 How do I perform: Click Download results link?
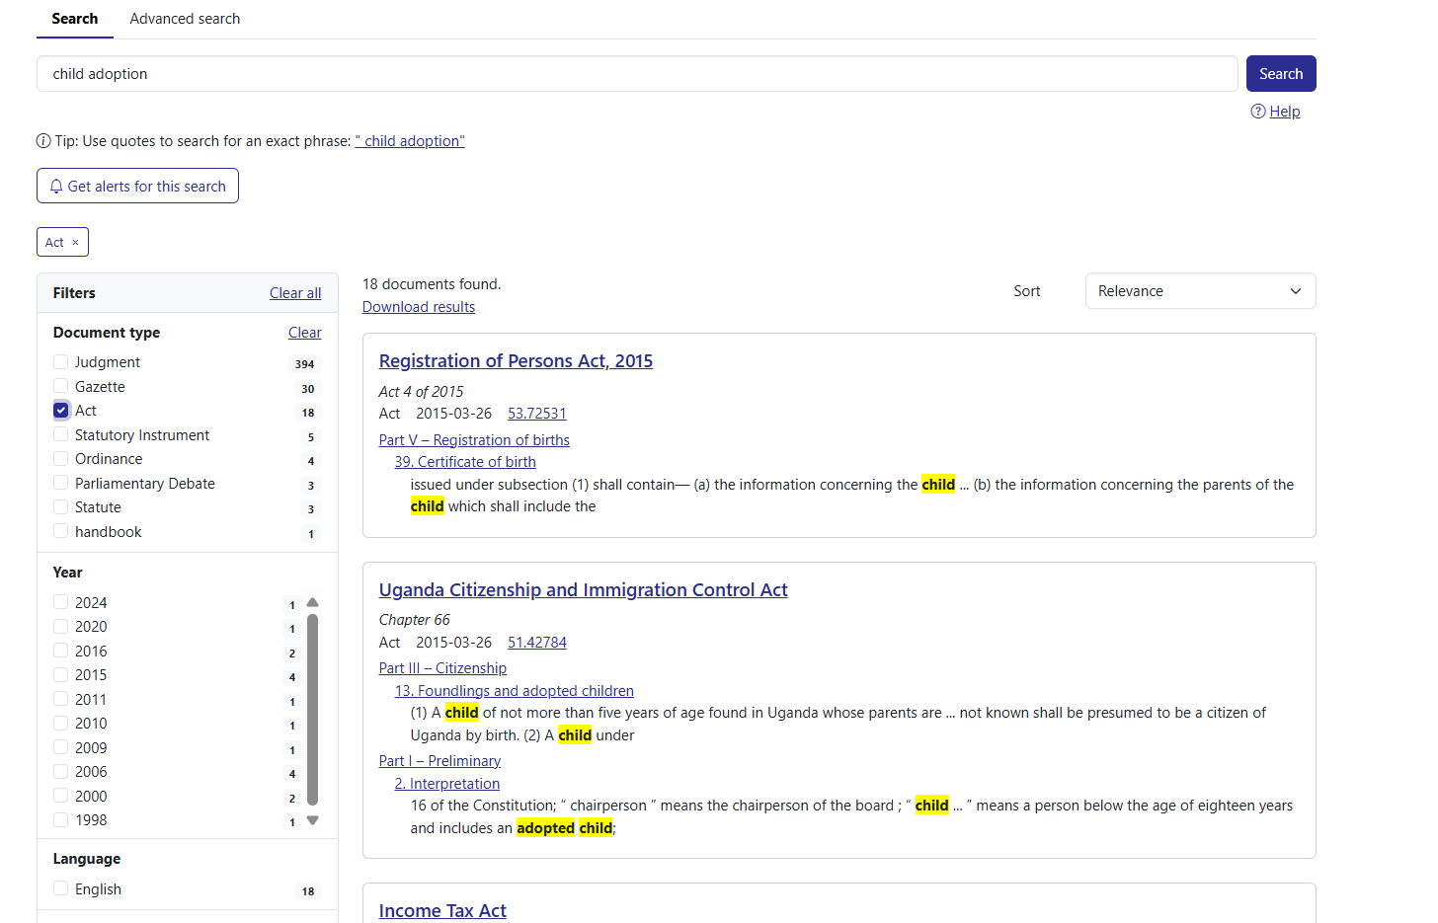tap(419, 307)
